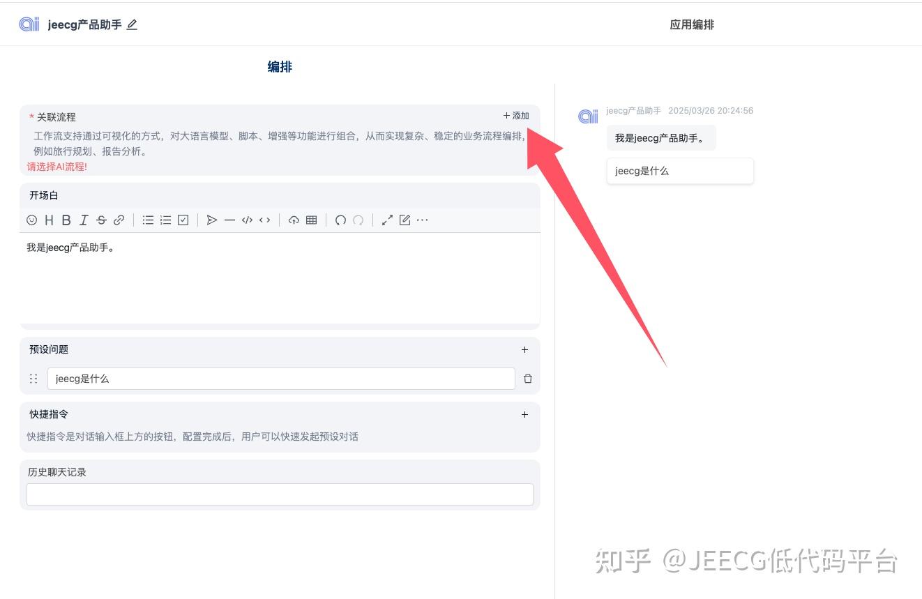Insert an ordered numbered list

pos(165,220)
